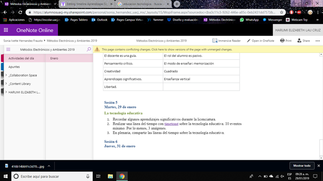323x181 pixels.
Task: Open the timetoast hyperlink
Action: (x=171, y=124)
